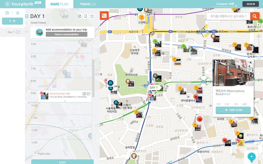Click the travel destination search field
The width and height of the screenshot is (263, 164).
coord(228,16)
